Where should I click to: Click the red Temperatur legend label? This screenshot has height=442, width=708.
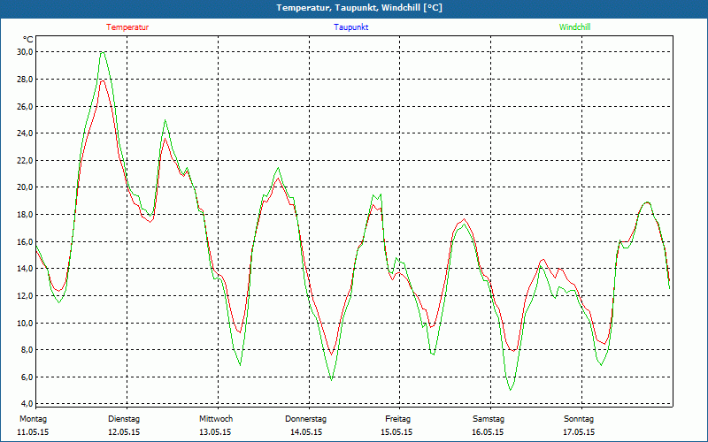click(127, 27)
